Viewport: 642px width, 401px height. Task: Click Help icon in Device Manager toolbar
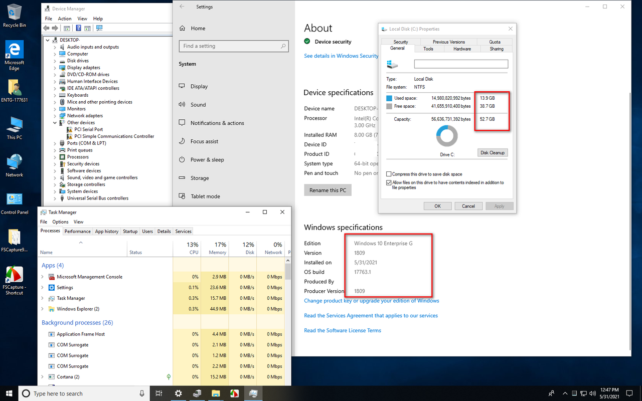78,28
